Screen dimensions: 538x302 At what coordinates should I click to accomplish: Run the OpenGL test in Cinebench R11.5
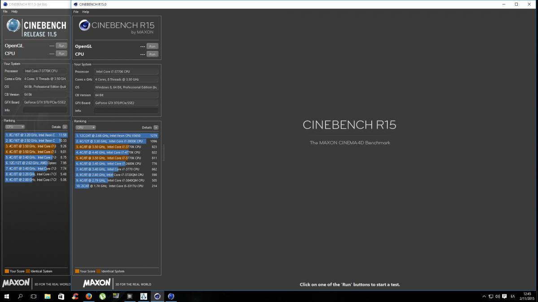tap(61, 46)
